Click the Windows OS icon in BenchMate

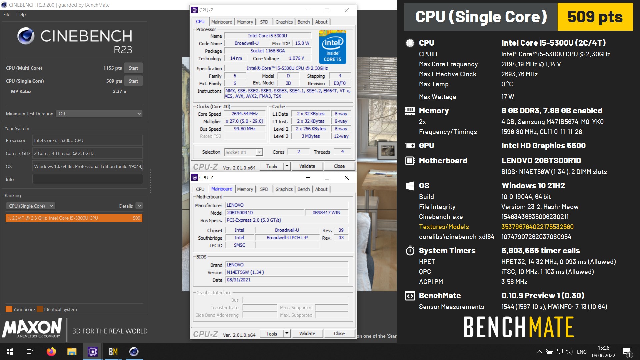tap(410, 186)
